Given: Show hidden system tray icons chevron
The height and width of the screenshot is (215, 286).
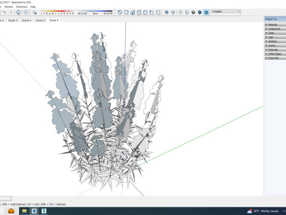Looking at the screenshot, I should 284,211.
